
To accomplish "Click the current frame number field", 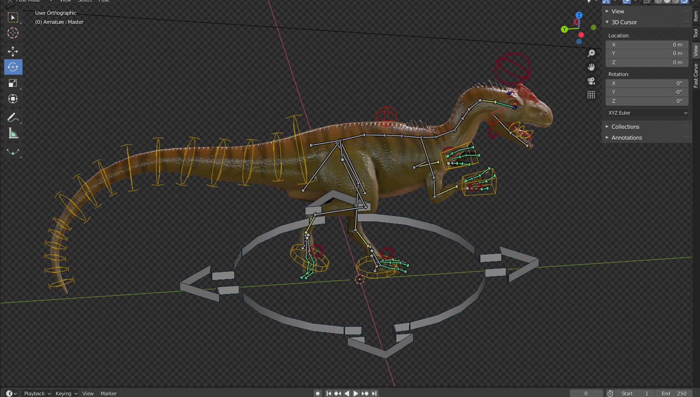I will [586, 393].
